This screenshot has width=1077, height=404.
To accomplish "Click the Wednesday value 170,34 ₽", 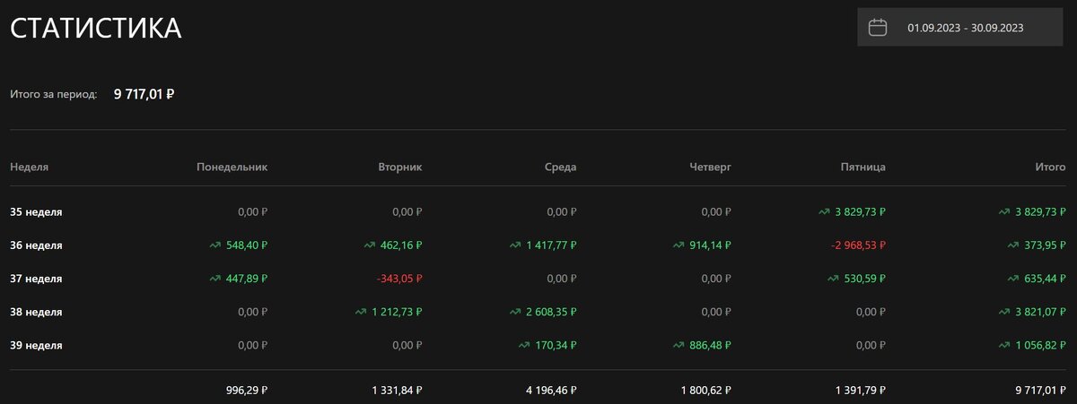I will click(556, 345).
